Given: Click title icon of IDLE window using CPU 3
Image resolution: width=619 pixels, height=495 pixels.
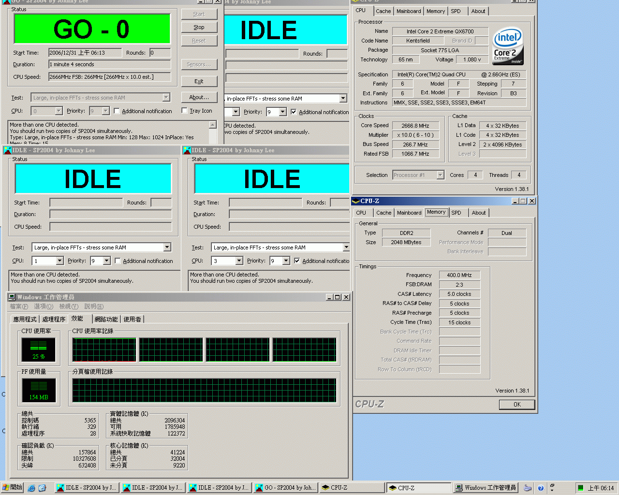Looking at the screenshot, I should (187, 150).
